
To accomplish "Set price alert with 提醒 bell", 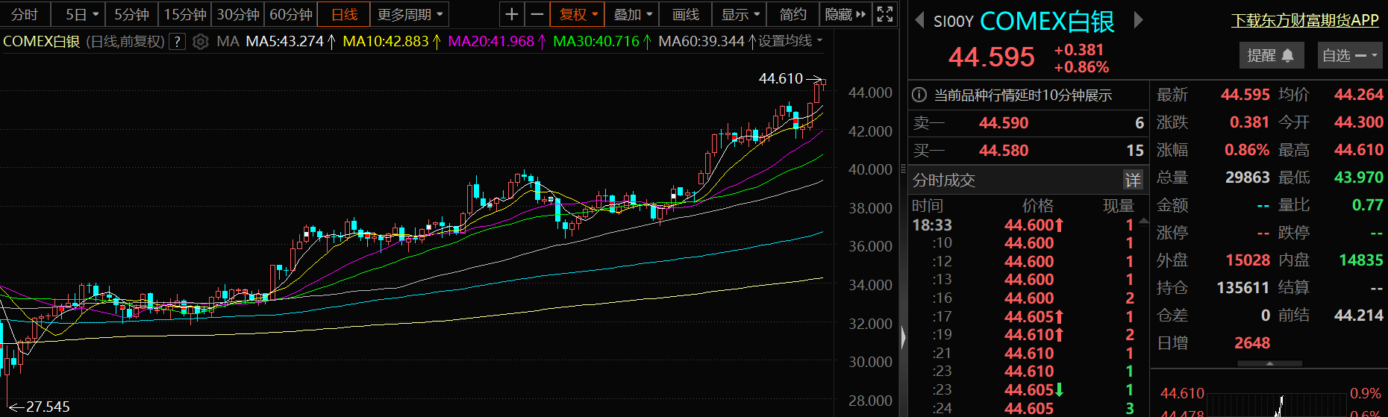I will 1270,55.
